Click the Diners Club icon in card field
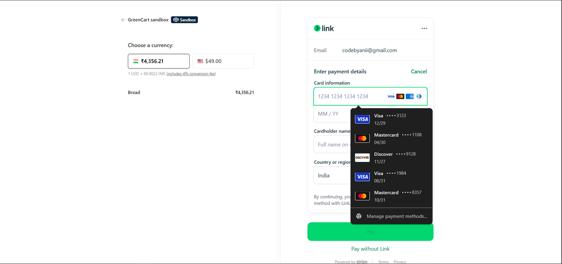The height and width of the screenshot is (264, 562). tap(419, 96)
